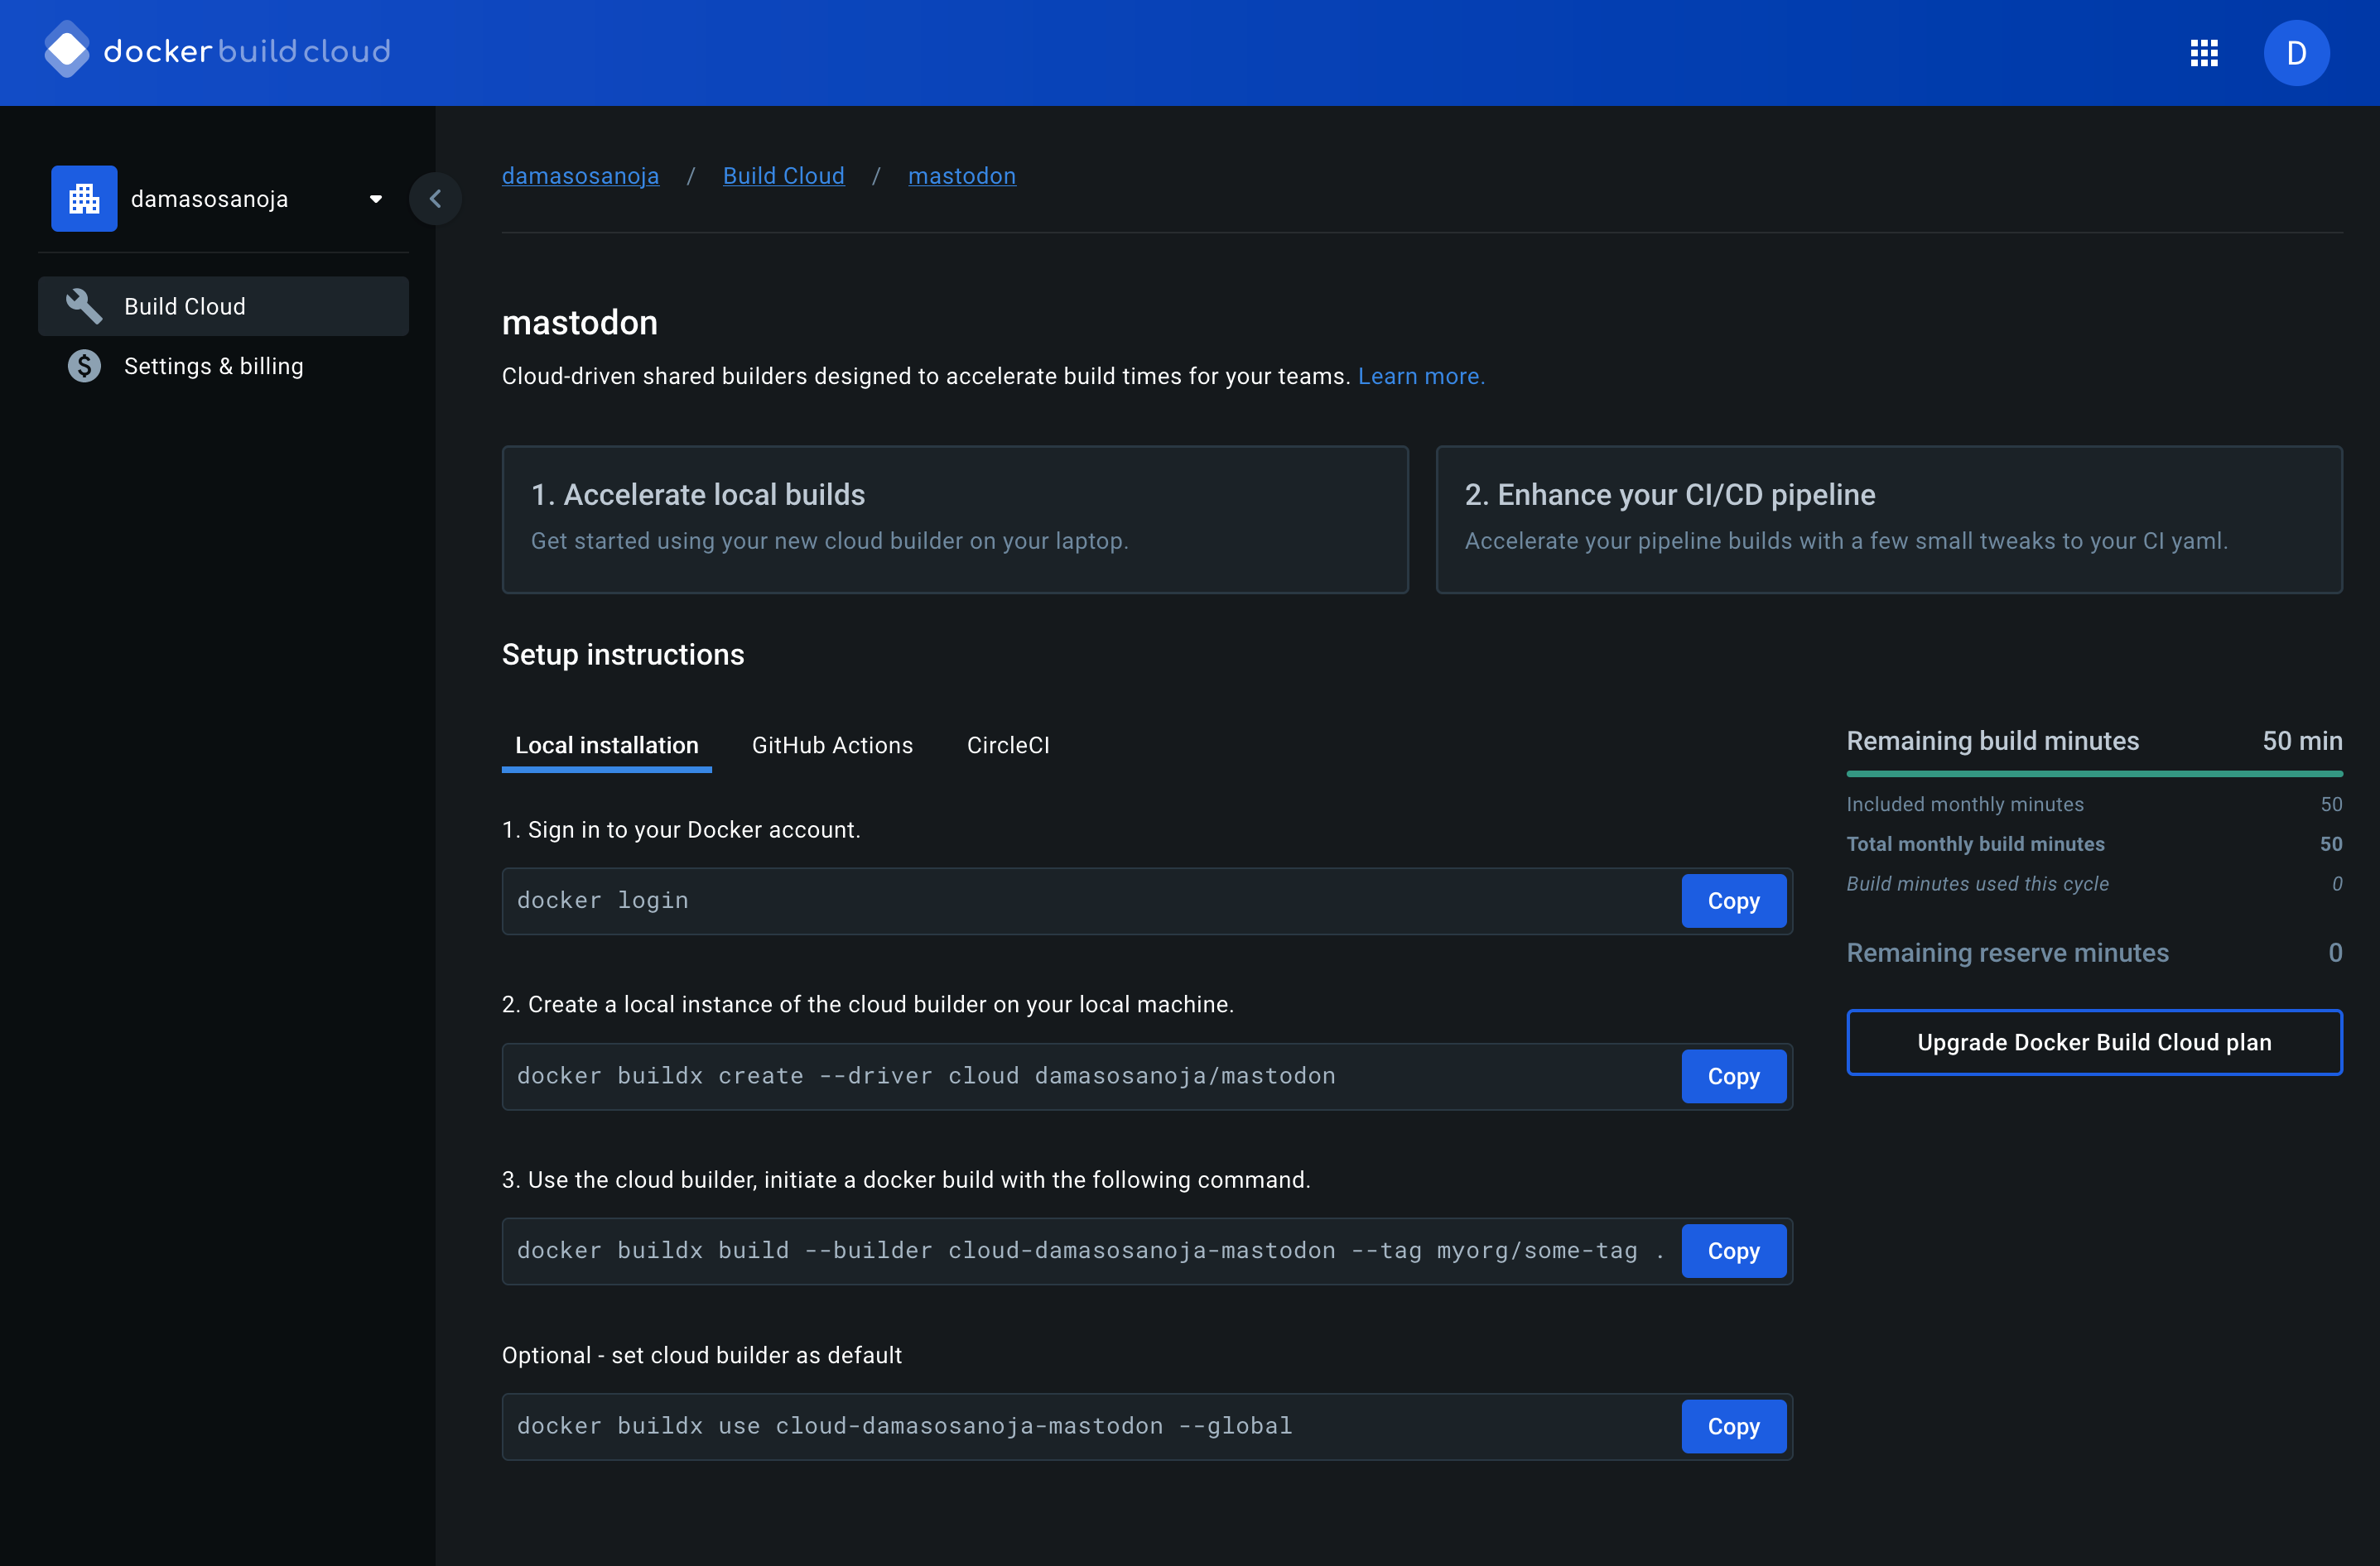Click the Build Cloud wrench icon
Viewport: 2380px width, 1566px height.
tap(84, 307)
